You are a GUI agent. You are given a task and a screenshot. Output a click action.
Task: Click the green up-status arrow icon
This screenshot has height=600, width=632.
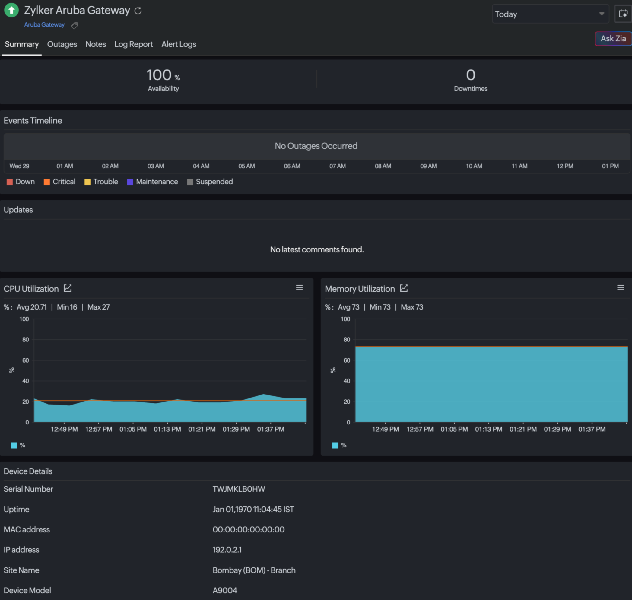pyautogui.click(x=11, y=10)
